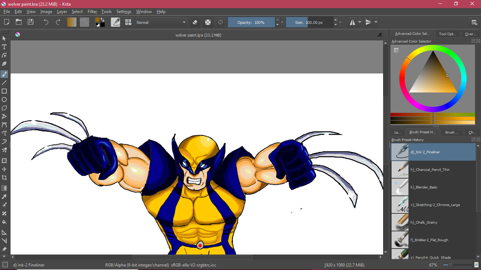The height and width of the screenshot is (270, 481).
Task: Open the Layer menu
Action: coord(62,12)
